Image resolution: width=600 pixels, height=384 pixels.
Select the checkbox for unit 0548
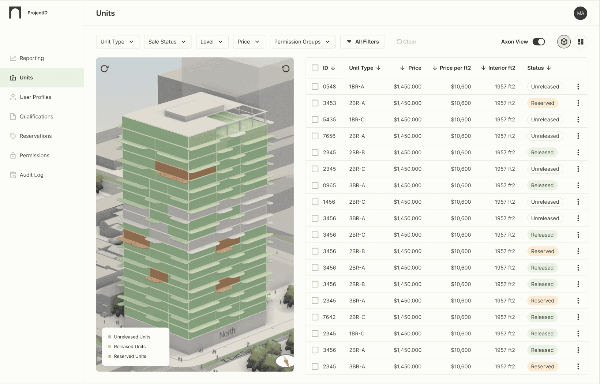click(315, 87)
